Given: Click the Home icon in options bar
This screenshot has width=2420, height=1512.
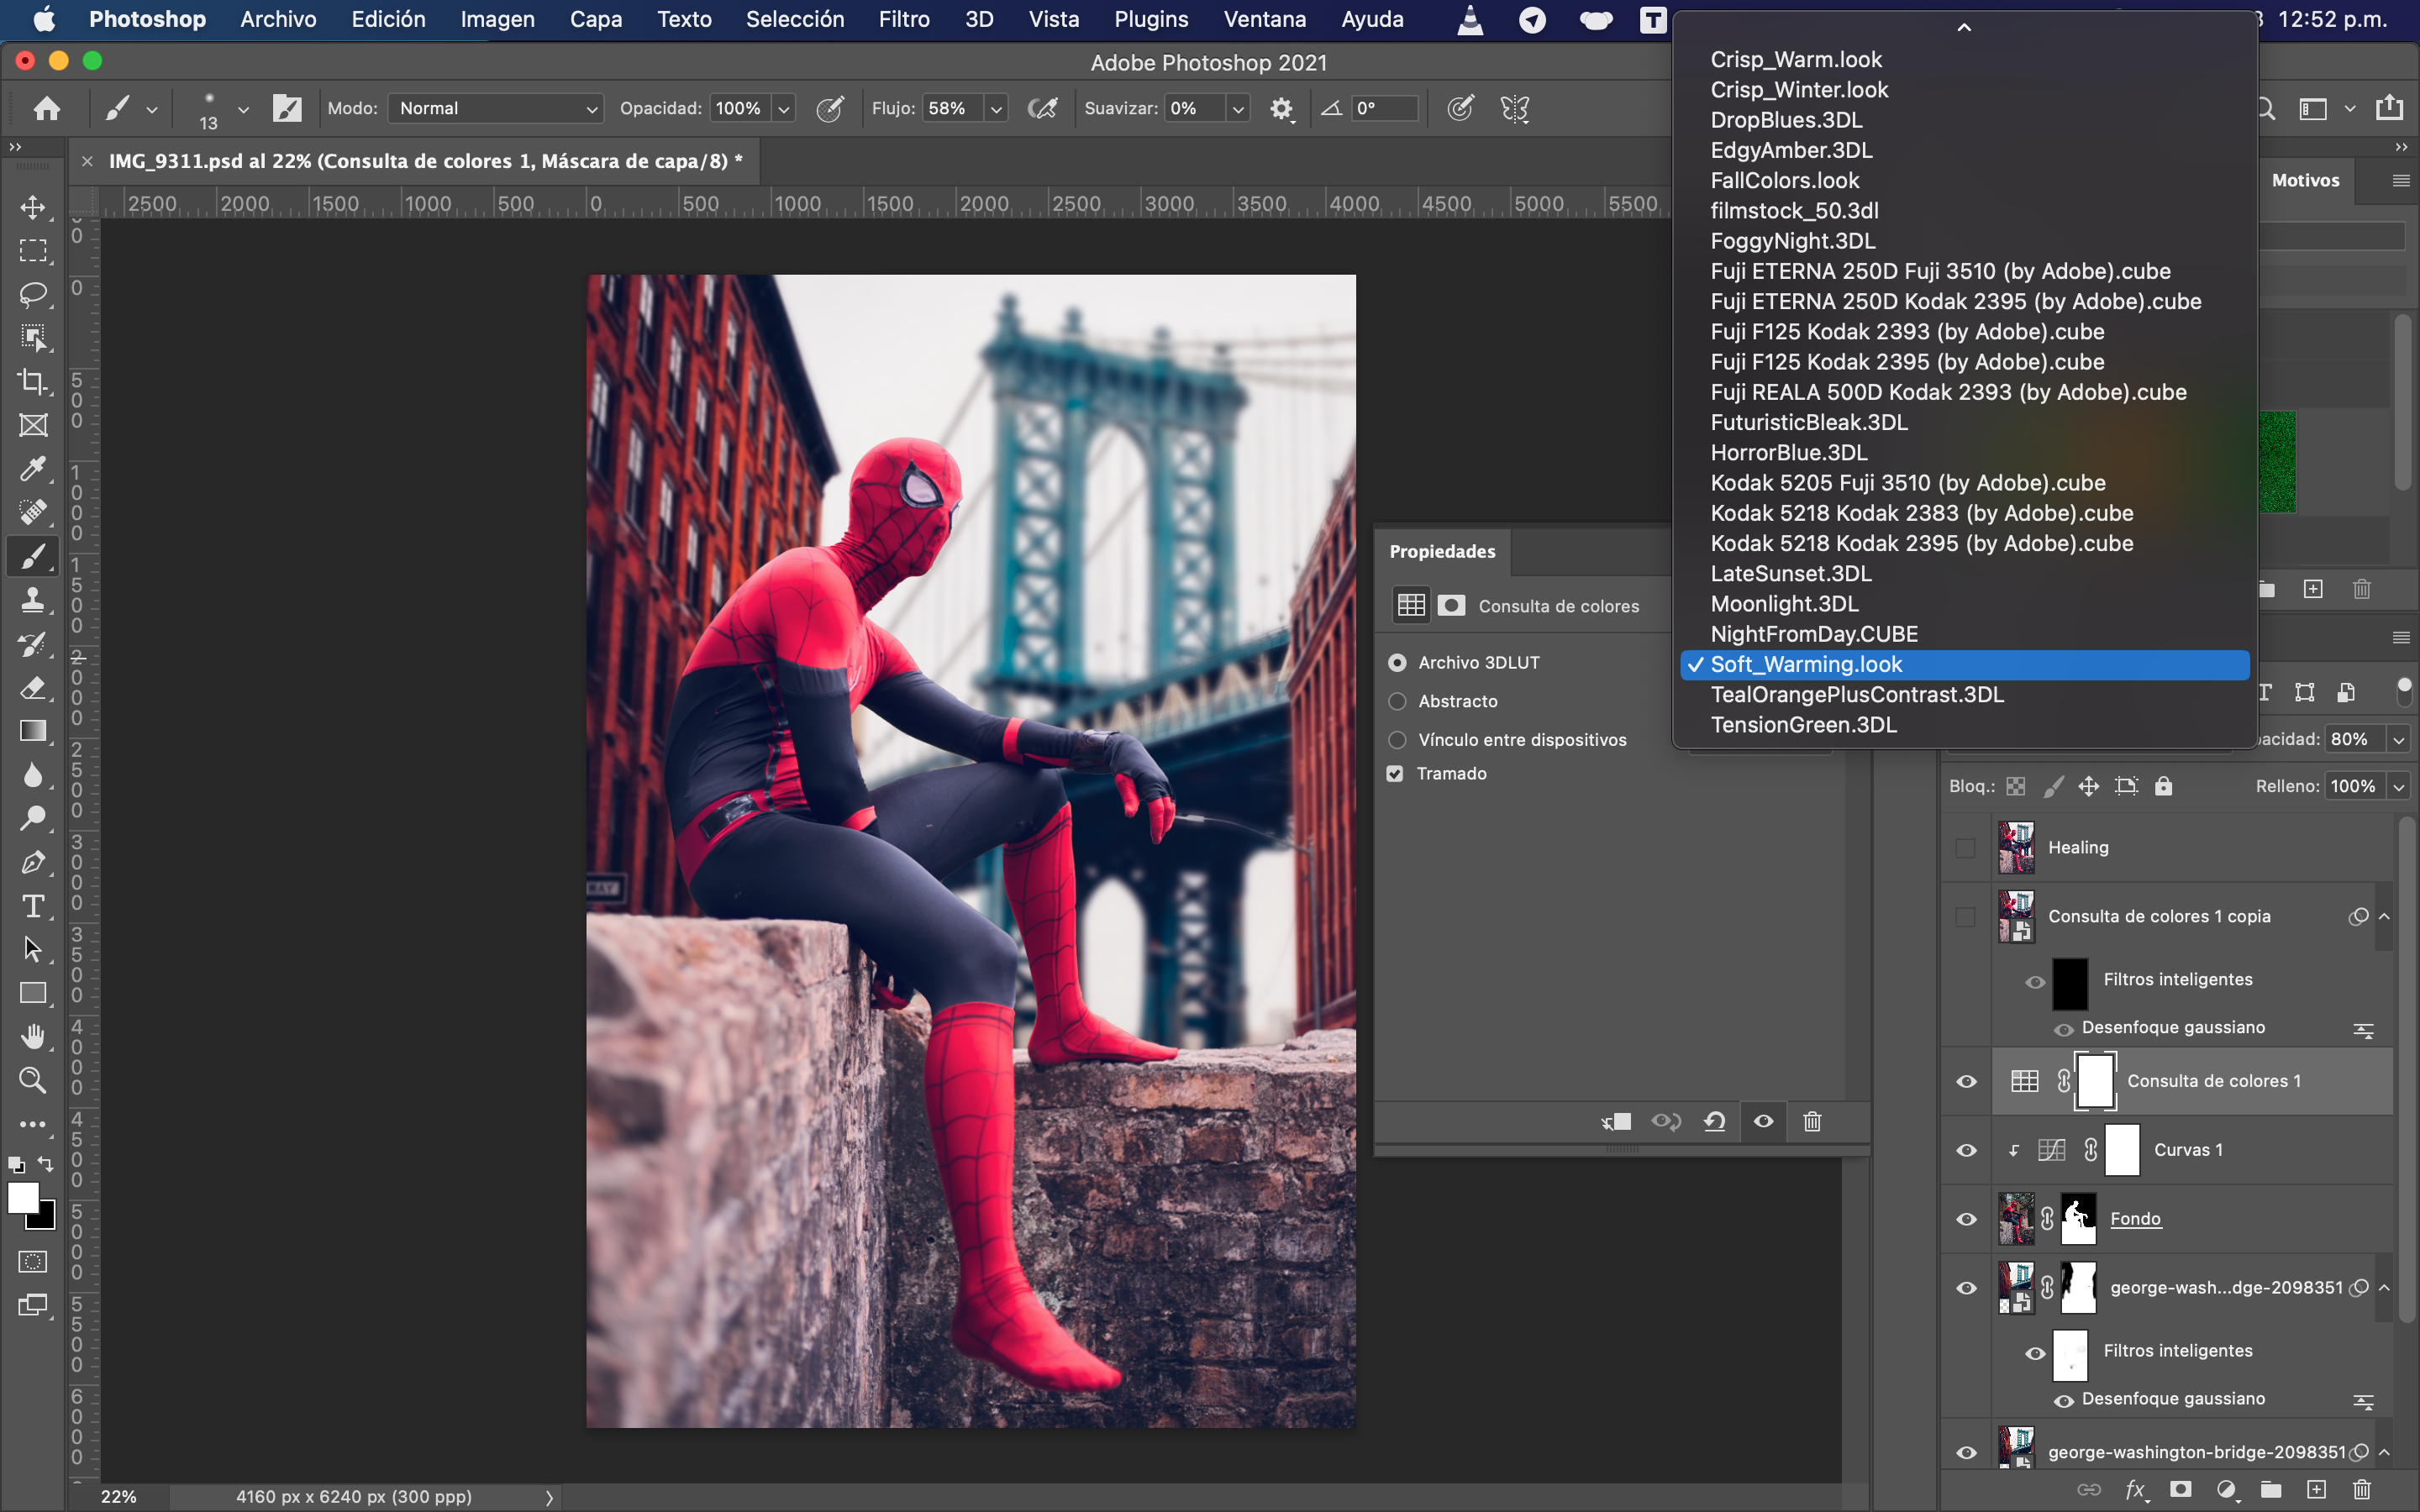Looking at the screenshot, I should (46, 108).
